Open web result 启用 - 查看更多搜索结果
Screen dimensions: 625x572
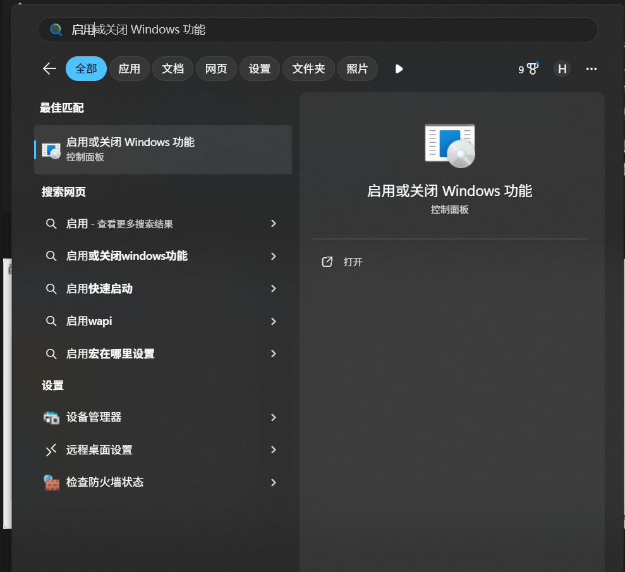point(163,224)
